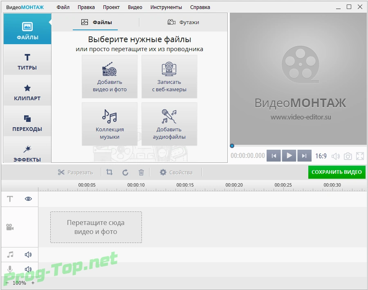Click the text track T icon
The image size is (368, 290).
pos(10,199)
